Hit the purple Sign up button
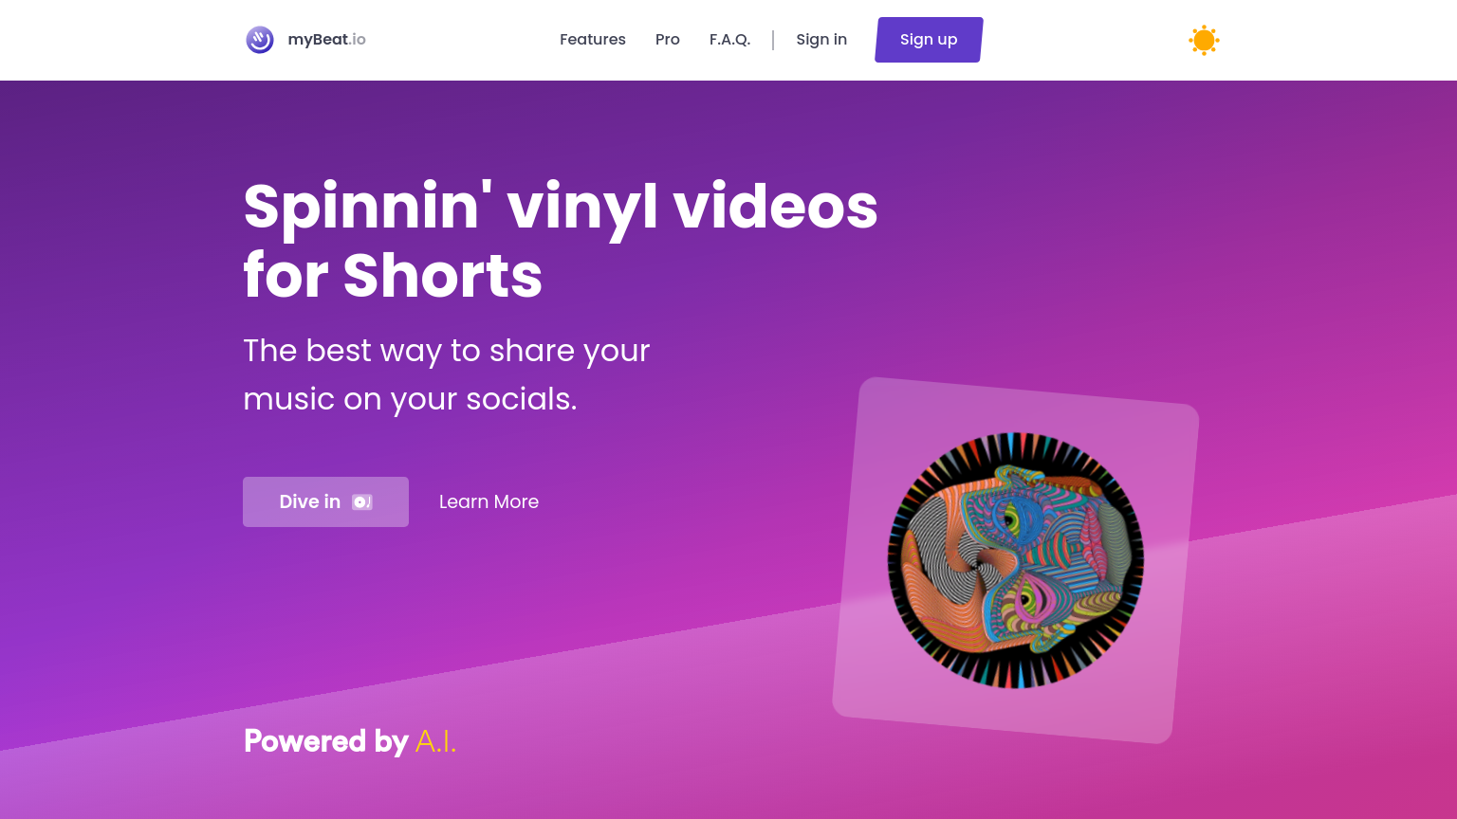The height and width of the screenshot is (819, 1457). (929, 40)
